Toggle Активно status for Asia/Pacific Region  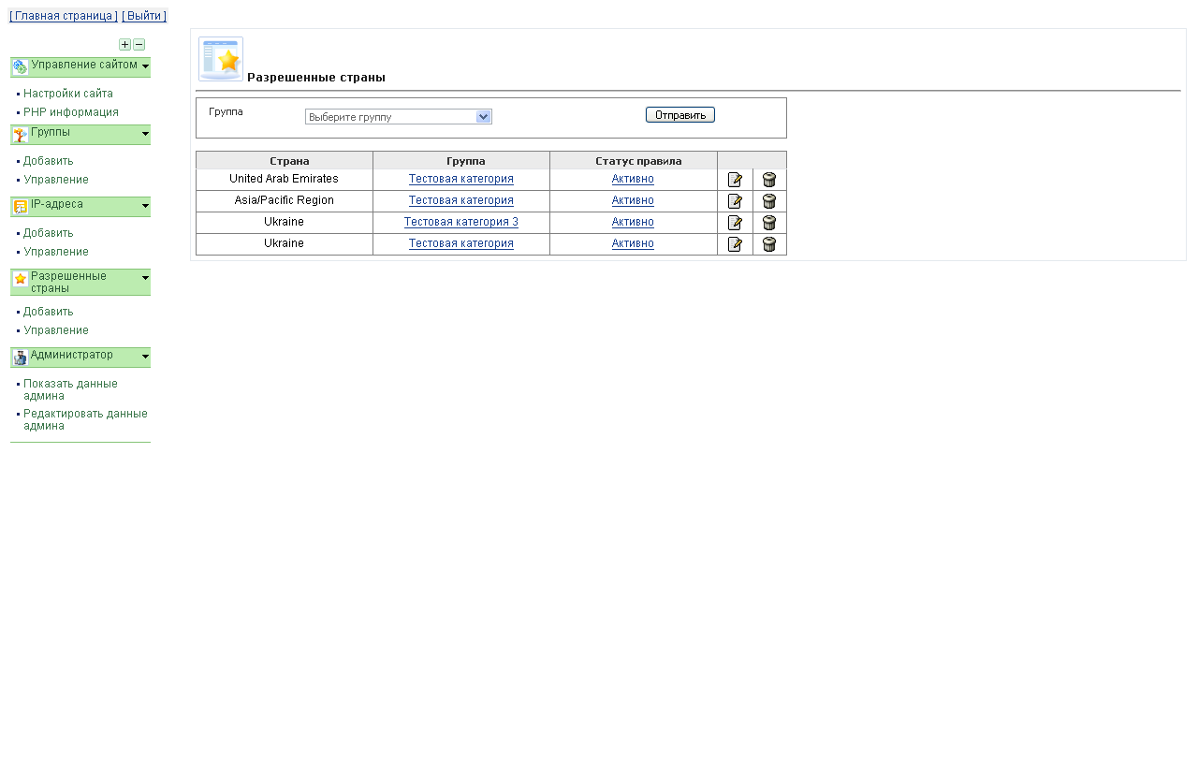tap(633, 200)
